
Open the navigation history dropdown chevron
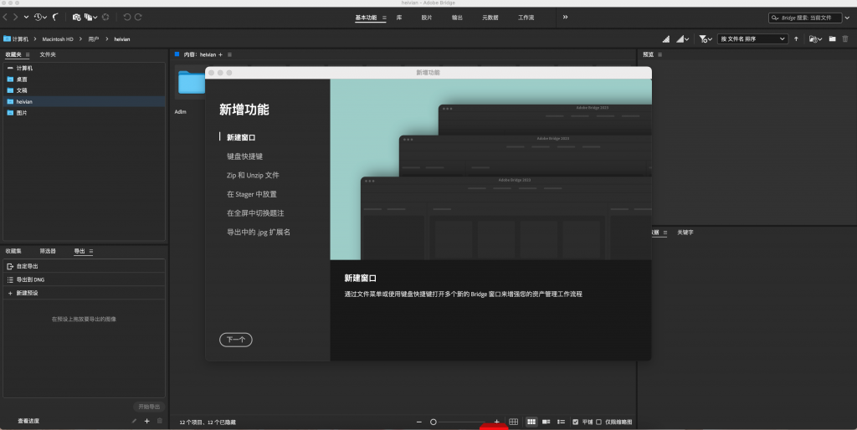click(x=26, y=18)
